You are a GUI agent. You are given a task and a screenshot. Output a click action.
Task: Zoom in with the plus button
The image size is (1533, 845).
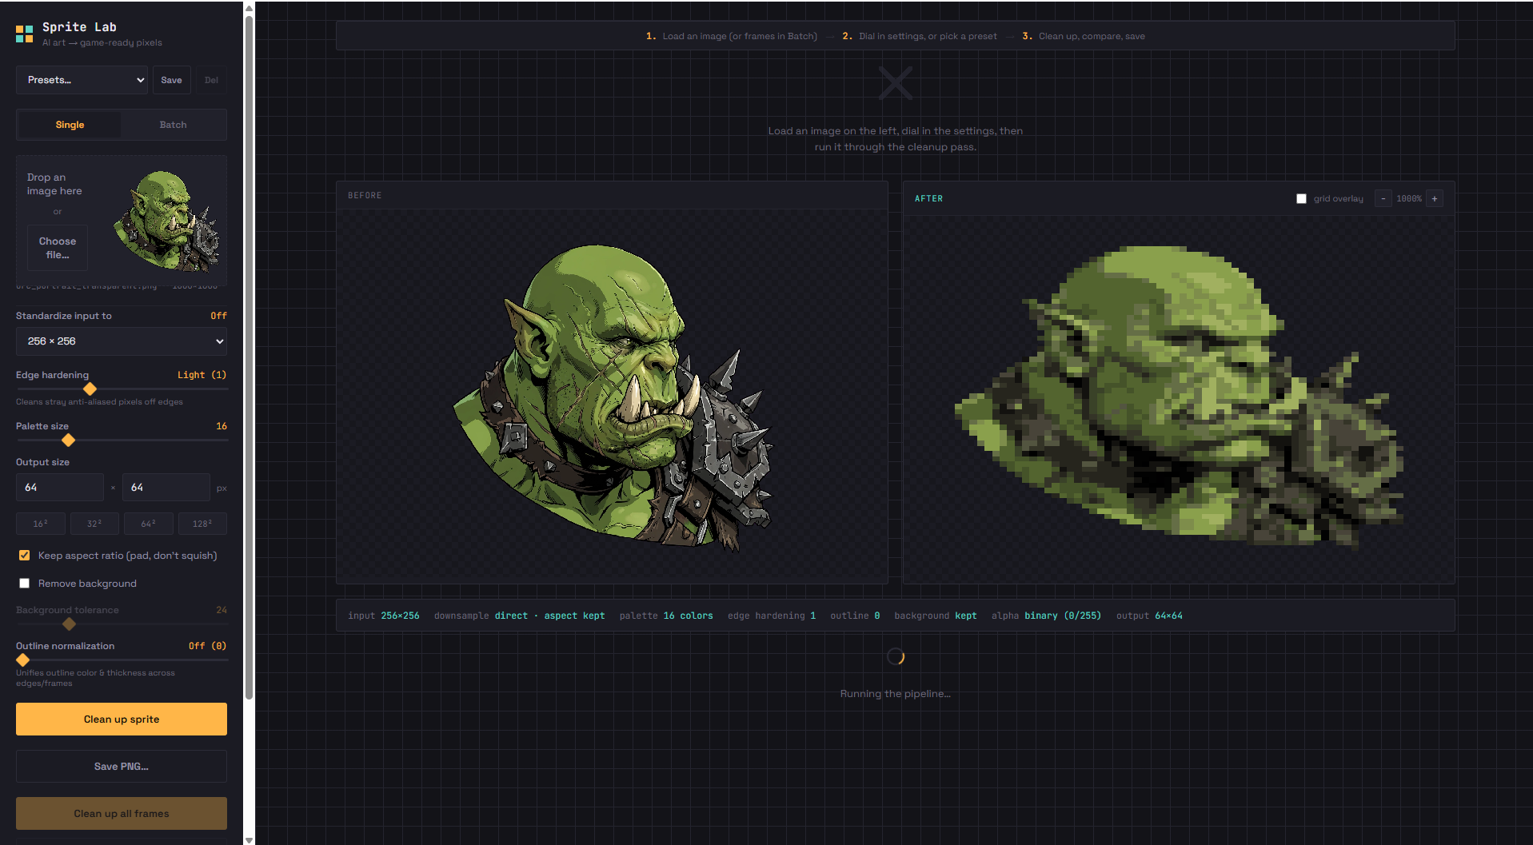[x=1435, y=199]
